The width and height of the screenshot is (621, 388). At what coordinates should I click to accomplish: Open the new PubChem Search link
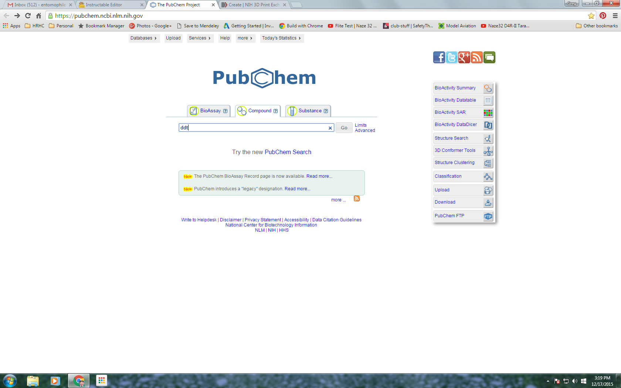click(288, 152)
